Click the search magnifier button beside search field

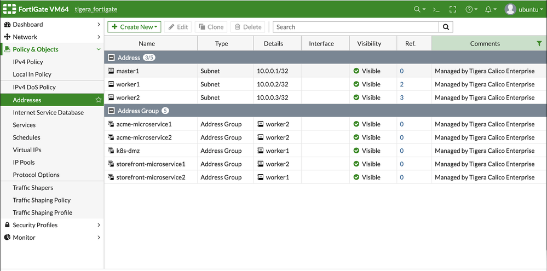[x=446, y=27]
